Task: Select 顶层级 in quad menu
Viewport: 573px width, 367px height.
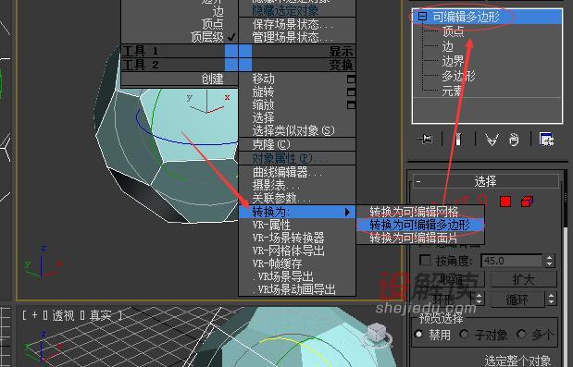Action: pyautogui.click(x=207, y=37)
